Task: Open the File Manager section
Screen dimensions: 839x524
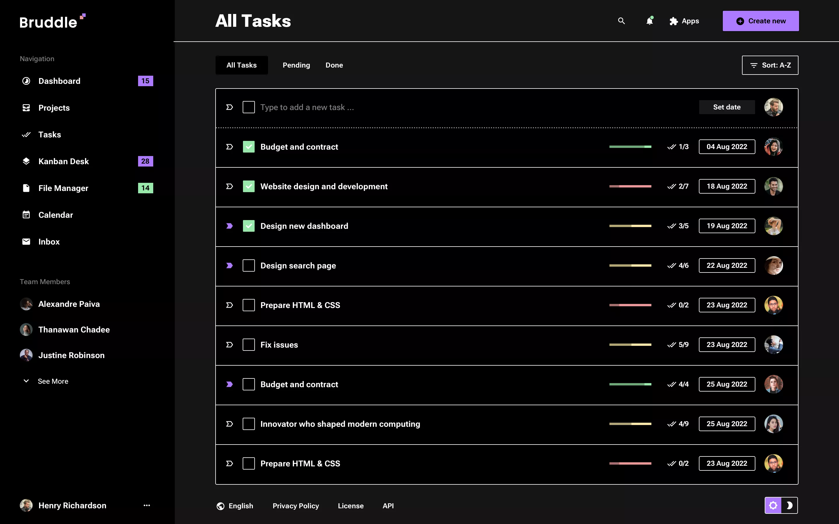Action: tap(64, 188)
